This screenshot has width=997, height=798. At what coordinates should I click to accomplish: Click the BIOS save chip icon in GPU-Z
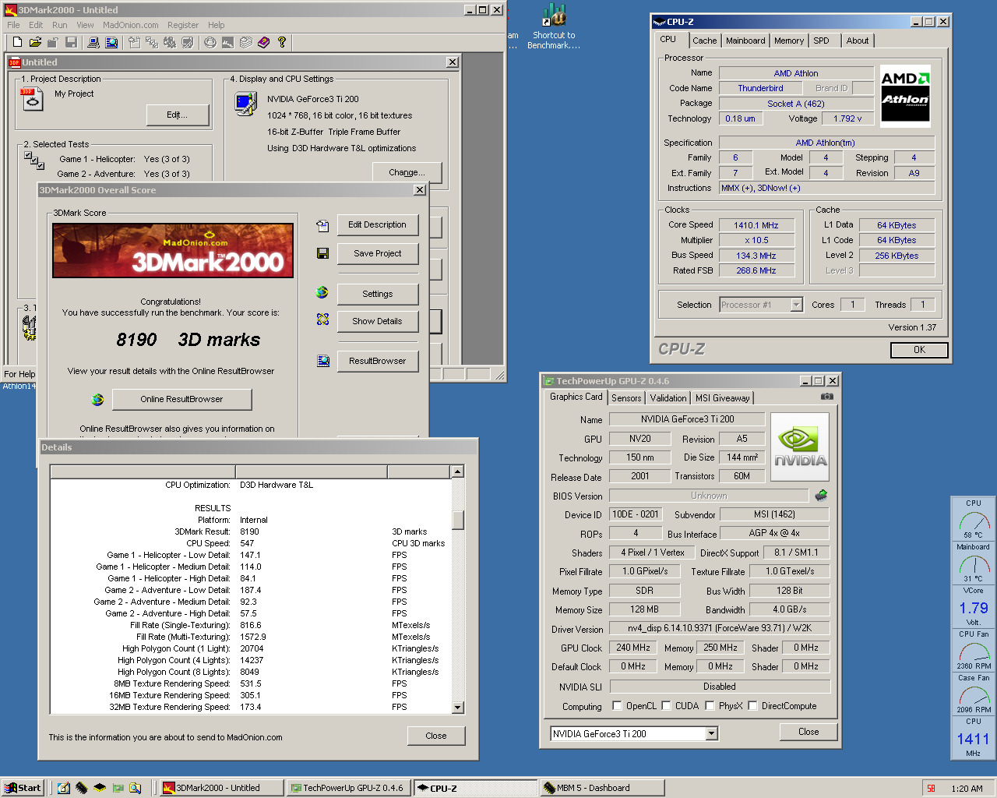(821, 496)
